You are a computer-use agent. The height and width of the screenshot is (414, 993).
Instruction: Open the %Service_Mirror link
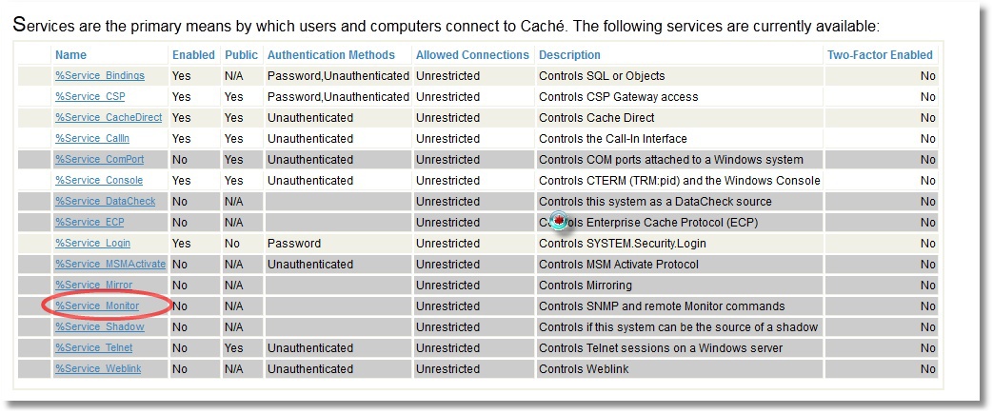click(x=93, y=286)
